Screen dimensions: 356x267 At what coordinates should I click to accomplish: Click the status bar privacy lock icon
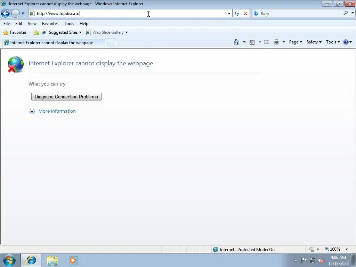pos(311,250)
